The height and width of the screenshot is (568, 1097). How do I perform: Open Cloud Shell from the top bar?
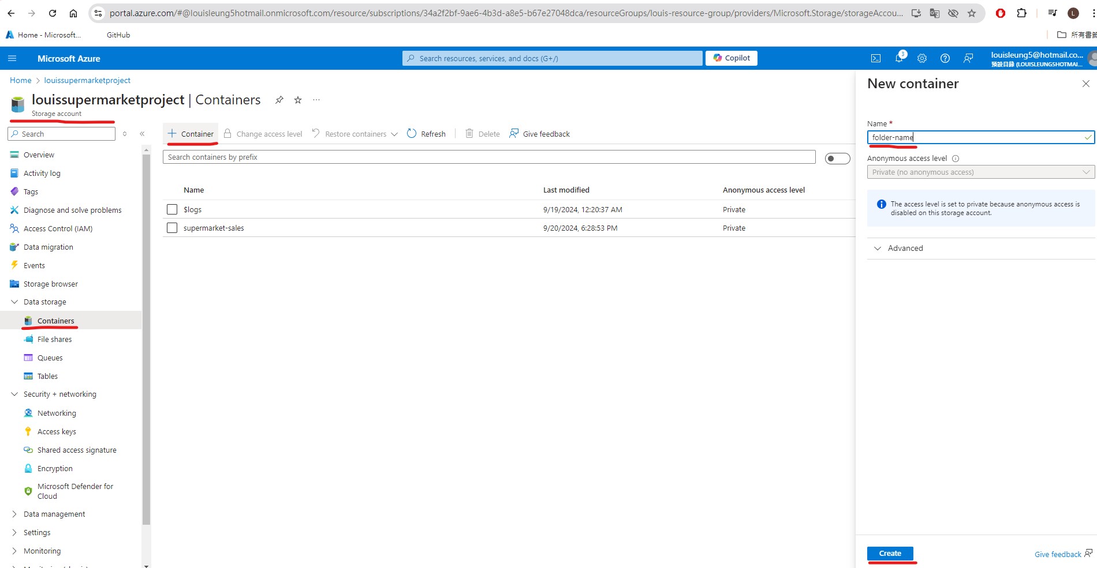pyautogui.click(x=876, y=58)
